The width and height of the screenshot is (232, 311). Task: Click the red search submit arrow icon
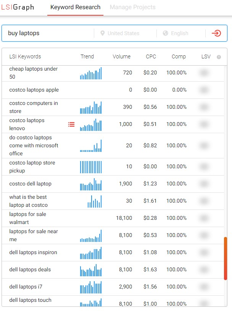216,33
